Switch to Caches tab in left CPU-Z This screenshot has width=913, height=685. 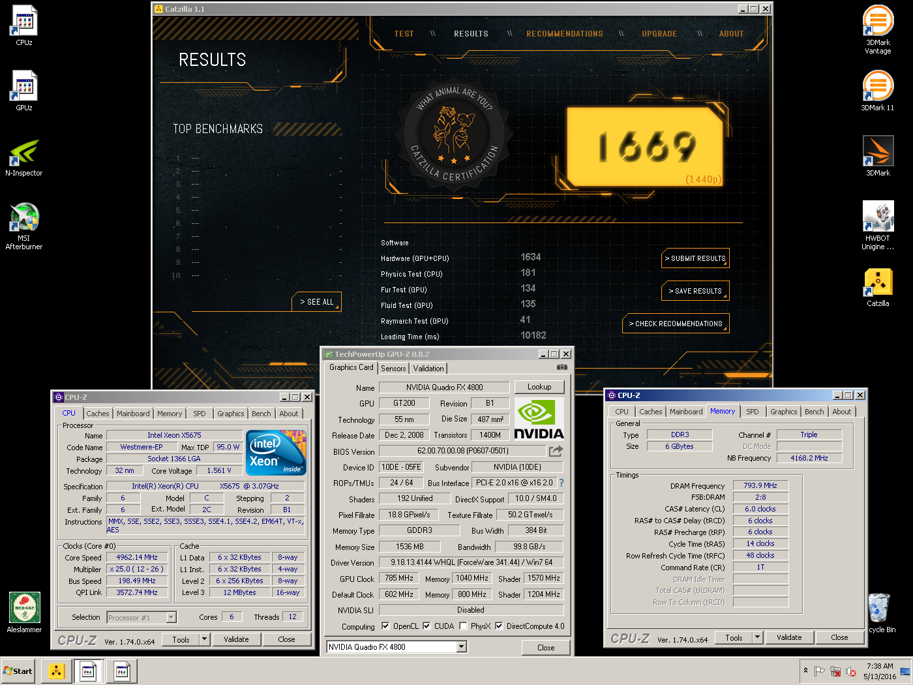(98, 414)
